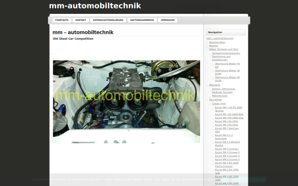
Task: Open the Bremse navigation link
Action: click(214, 46)
